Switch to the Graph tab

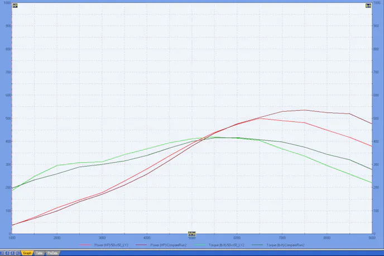(27, 253)
